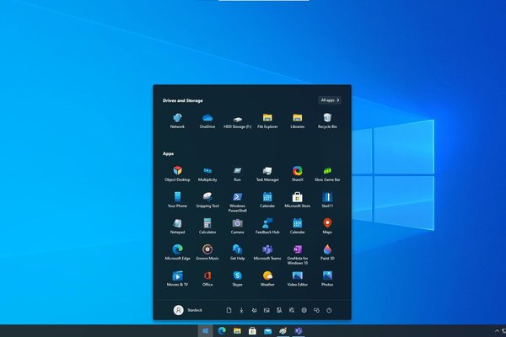Show hidden icons in system tray

(x=497, y=331)
